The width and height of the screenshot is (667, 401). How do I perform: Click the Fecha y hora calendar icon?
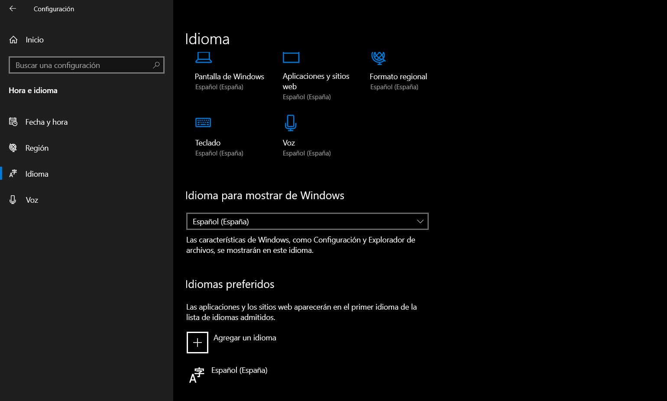click(x=13, y=122)
